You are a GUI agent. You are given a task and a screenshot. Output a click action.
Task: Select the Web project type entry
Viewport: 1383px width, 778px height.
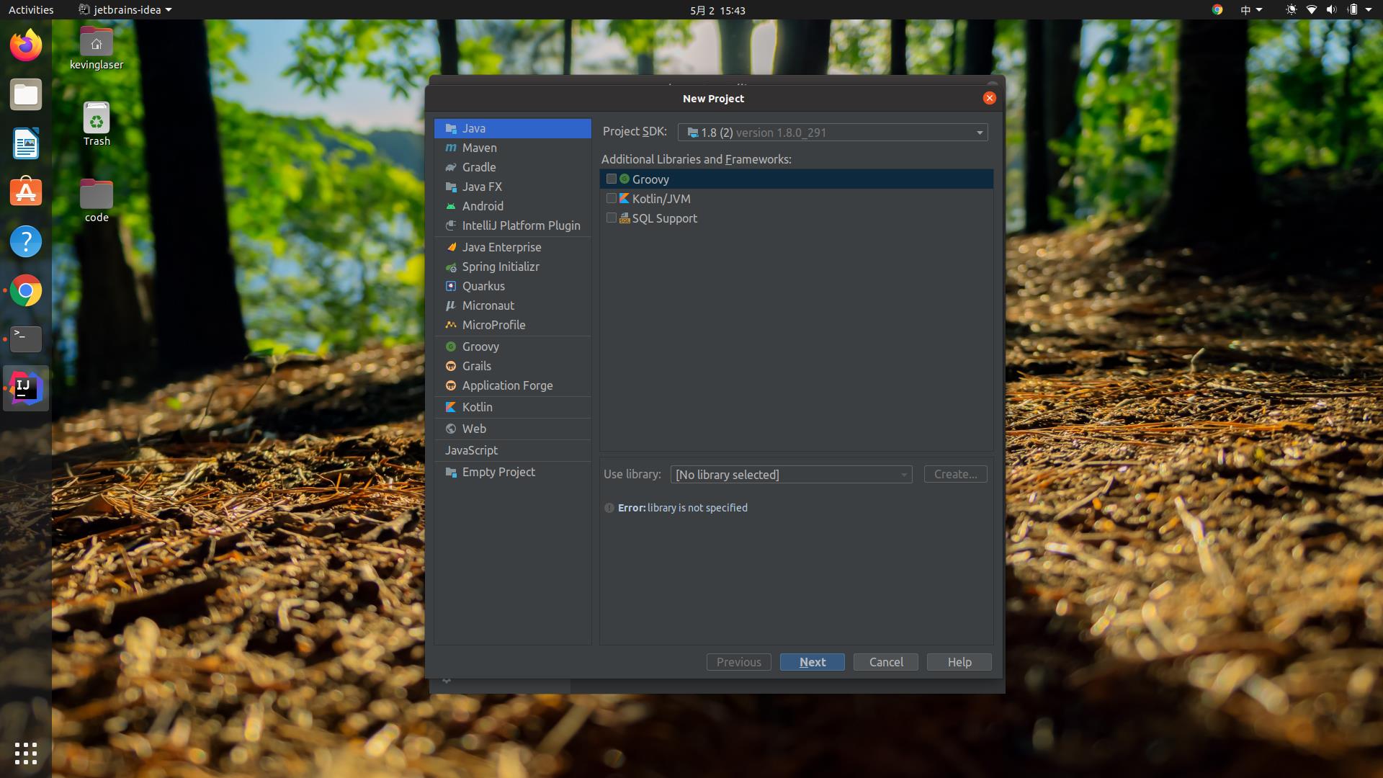coord(473,427)
